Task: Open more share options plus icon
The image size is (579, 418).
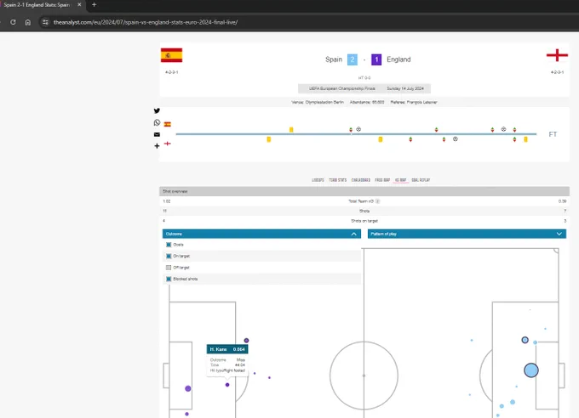Action: (157, 146)
